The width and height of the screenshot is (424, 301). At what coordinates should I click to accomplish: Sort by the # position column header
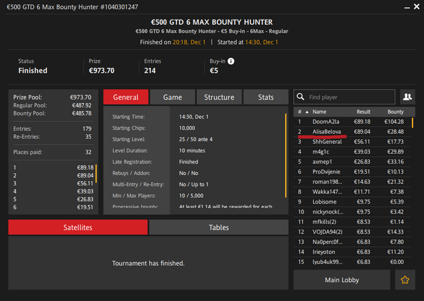[x=300, y=111]
